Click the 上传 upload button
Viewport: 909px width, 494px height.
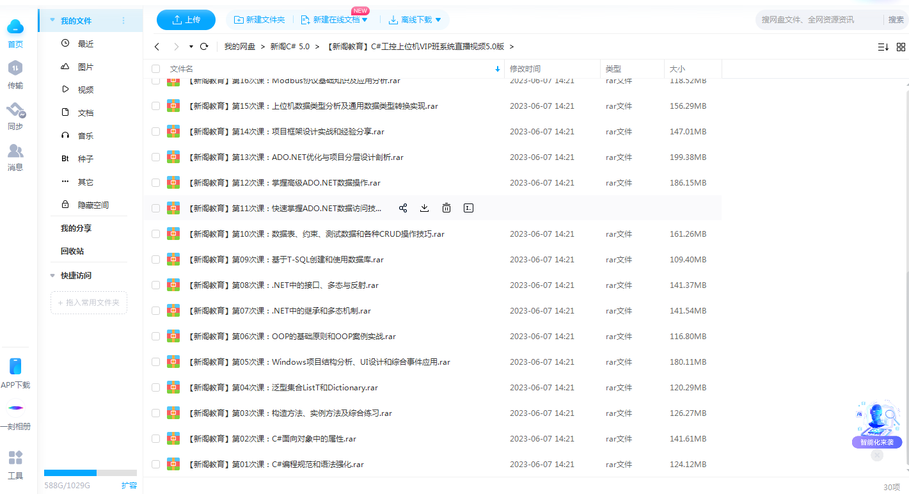click(x=186, y=20)
